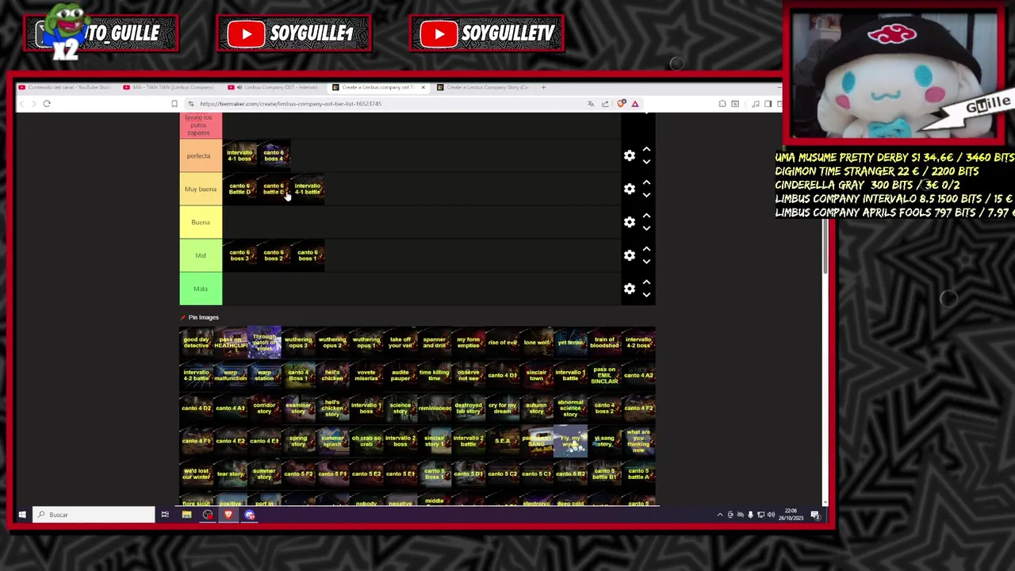The image size is (1015, 571).
Task: Pick the 'train of bloodshed' image
Action: (604, 343)
